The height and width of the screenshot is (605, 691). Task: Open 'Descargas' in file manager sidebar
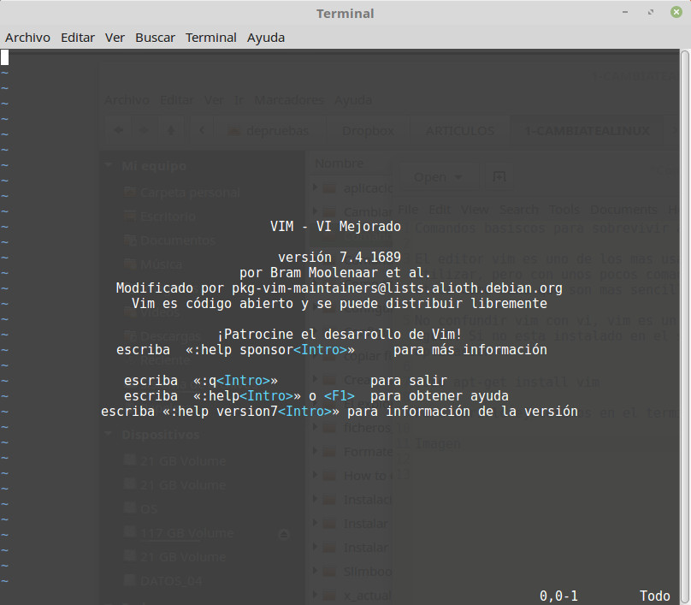[x=162, y=336]
